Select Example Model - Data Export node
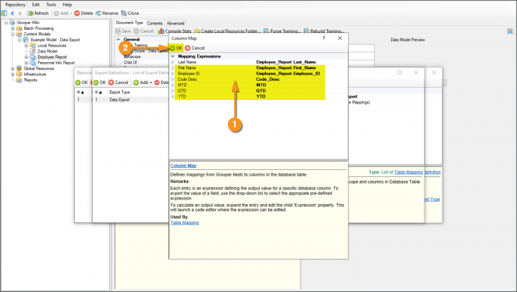517x292 pixels. pos(55,40)
